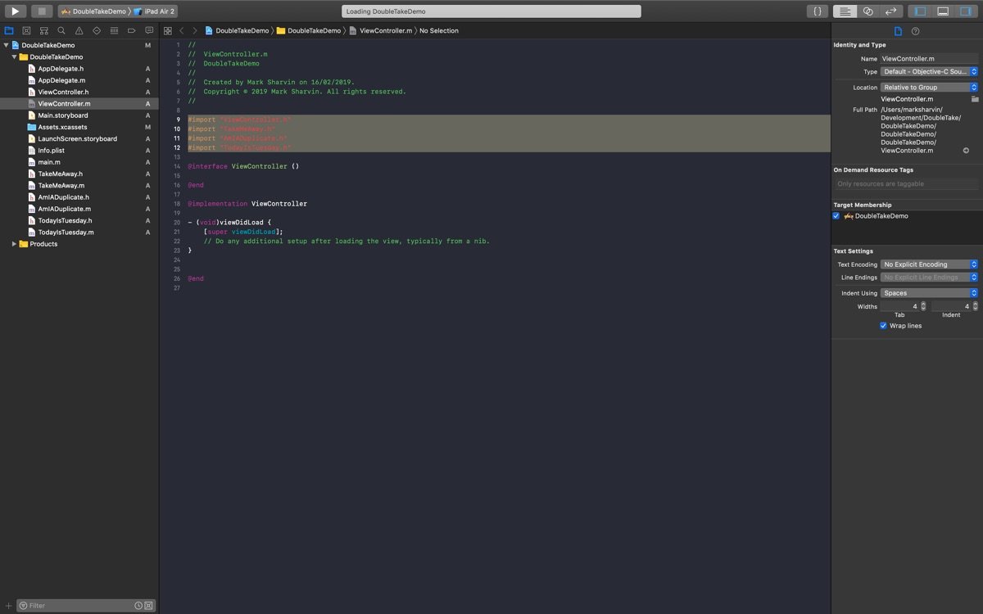Open the Library curly-braces button
Image resolution: width=983 pixels, height=614 pixels.
click(x=817, y=11)
